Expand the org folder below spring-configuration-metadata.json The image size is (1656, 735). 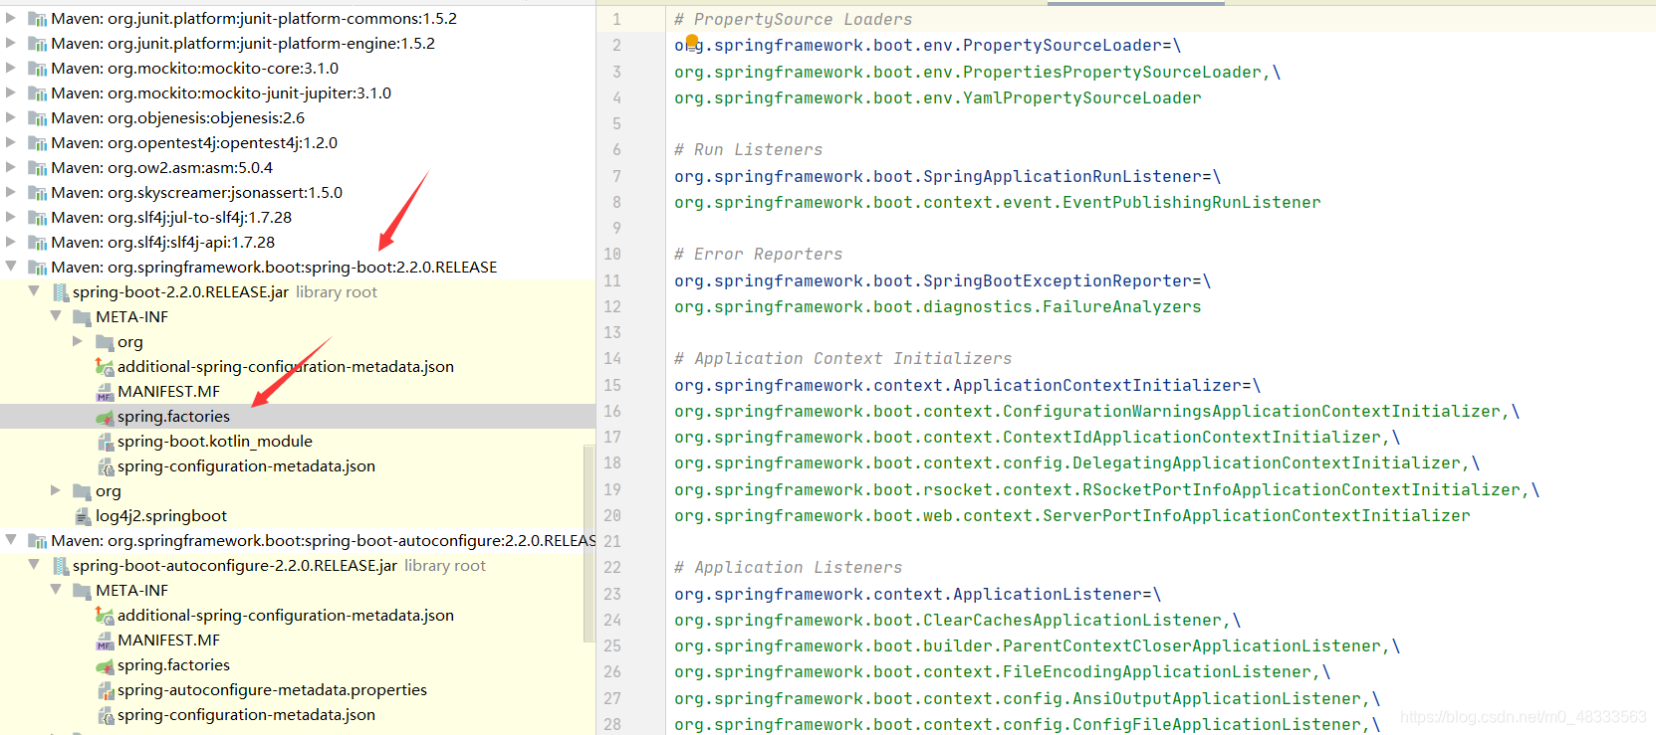(56, 490)
